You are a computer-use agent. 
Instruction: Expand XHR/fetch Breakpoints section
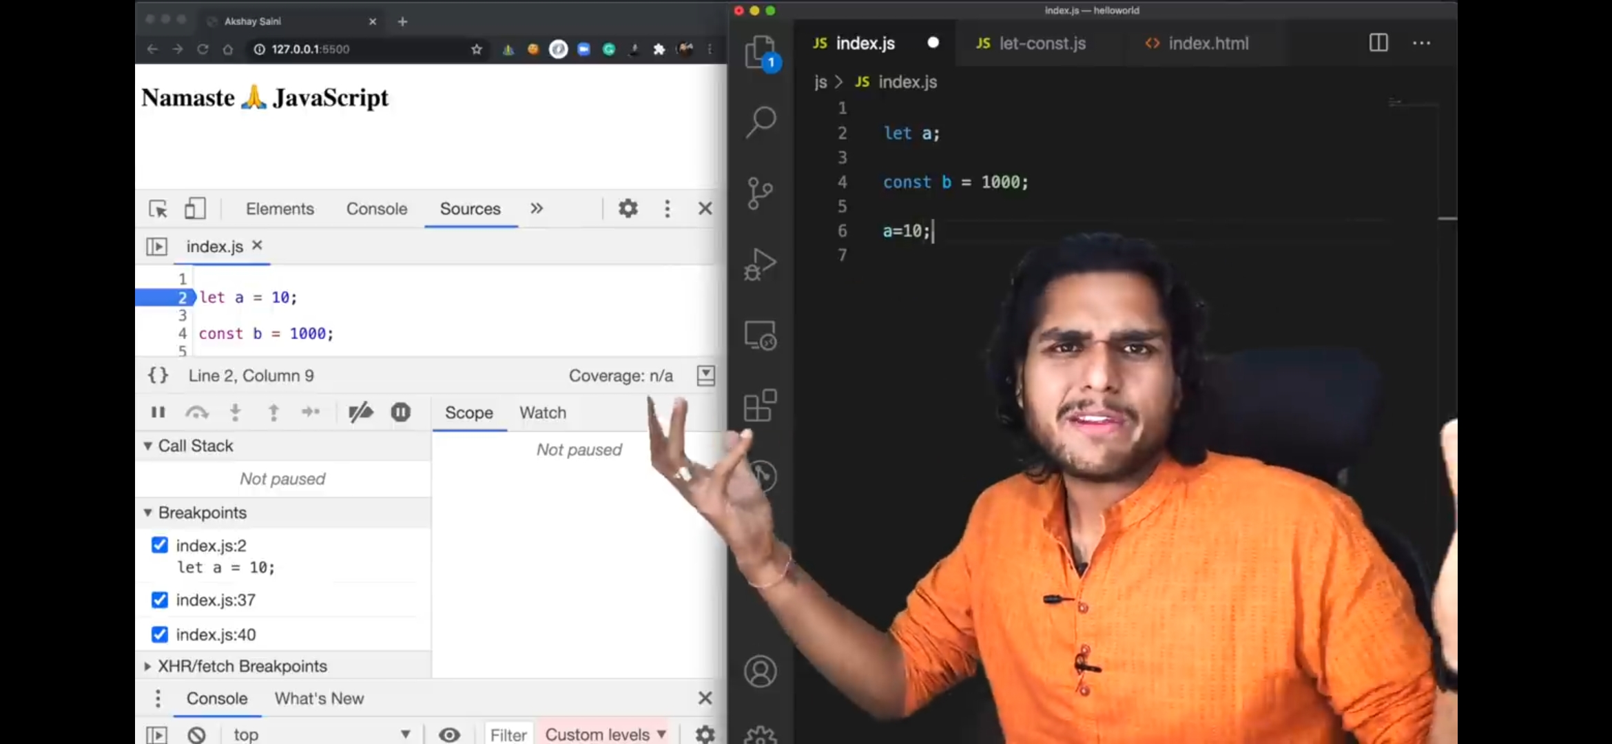point(148,666)
